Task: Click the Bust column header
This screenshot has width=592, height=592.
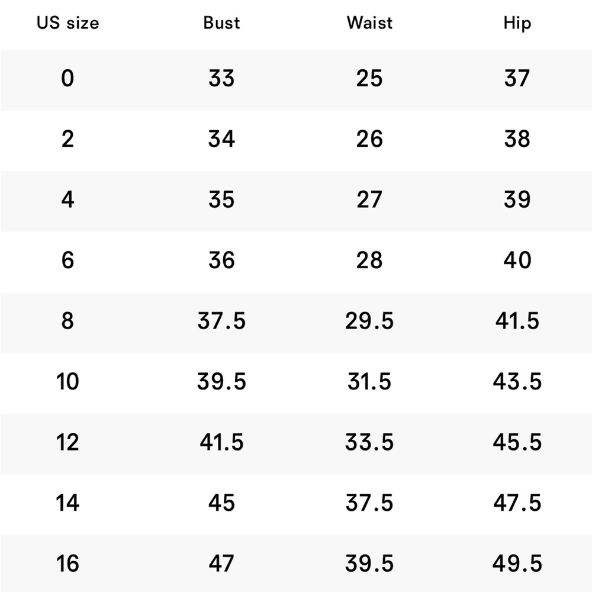Action: [x=221, y=22]
